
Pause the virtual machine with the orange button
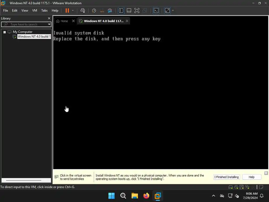[x=67, y=11]
